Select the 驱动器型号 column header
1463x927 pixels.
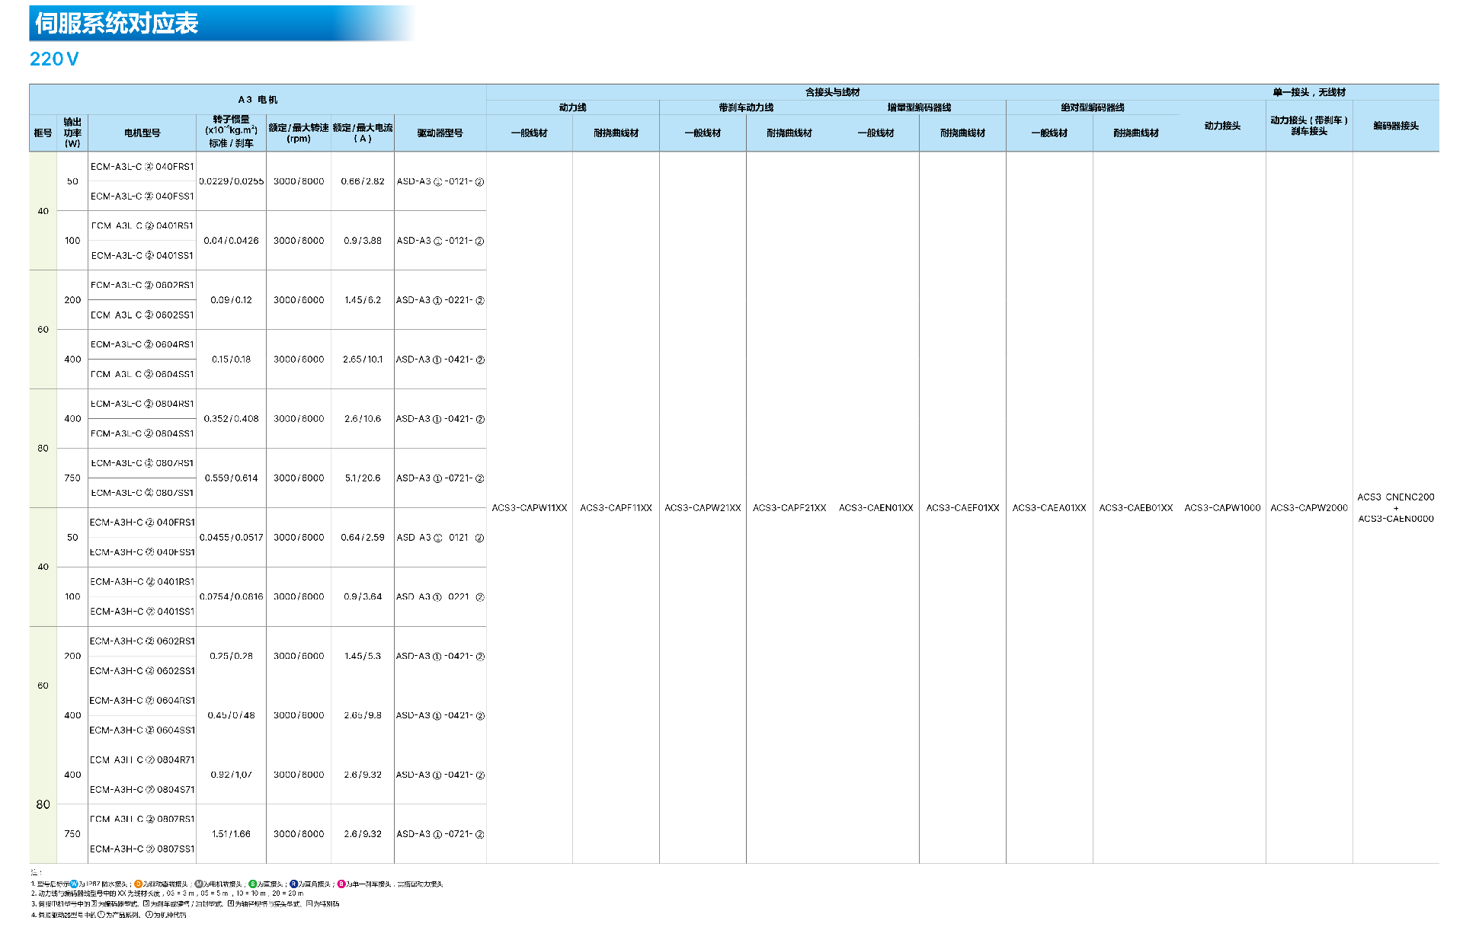(x=440, y=133)
